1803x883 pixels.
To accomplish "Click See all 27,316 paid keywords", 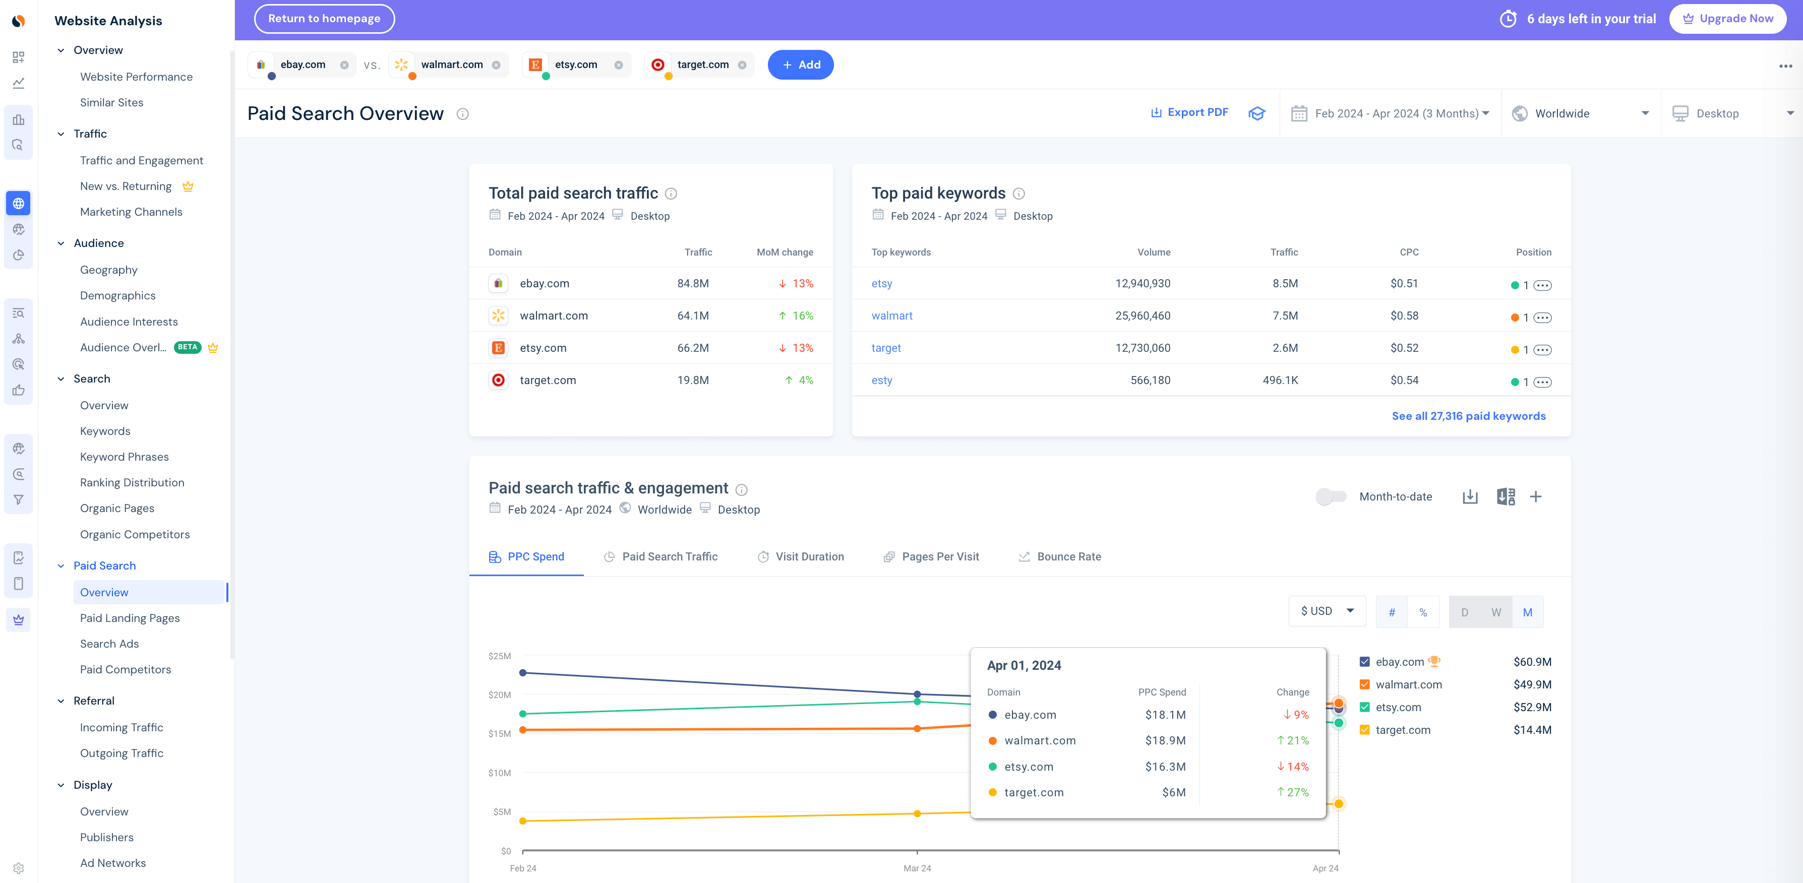I will click(1470, 415).
